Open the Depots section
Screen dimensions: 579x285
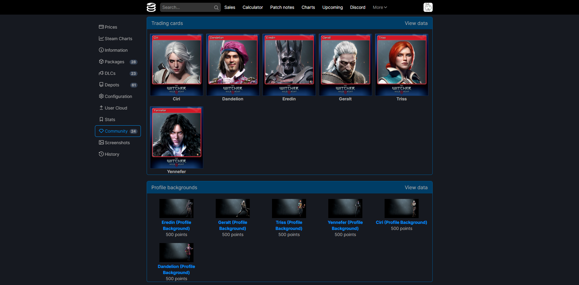[x=118, y=85]
